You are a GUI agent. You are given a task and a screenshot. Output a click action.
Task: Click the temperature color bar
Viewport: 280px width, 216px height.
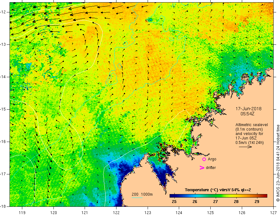(x=218, y=196)
